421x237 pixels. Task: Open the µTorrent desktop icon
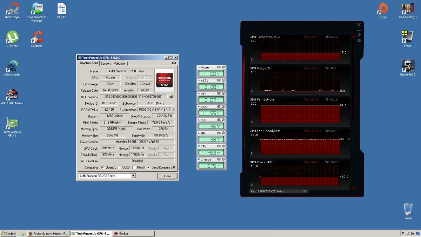tap(12, 39)
